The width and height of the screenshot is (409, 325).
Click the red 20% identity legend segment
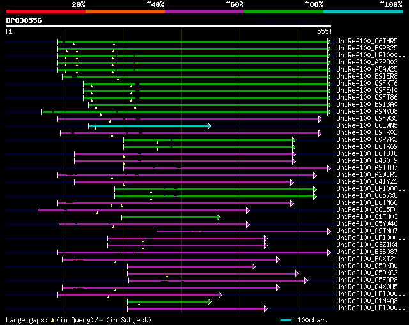(x=46, y=11)
